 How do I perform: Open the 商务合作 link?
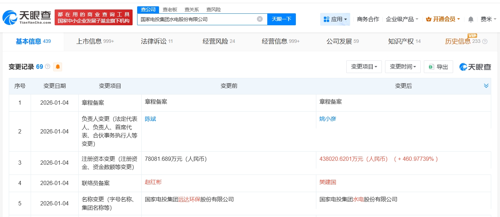tap(368, 19)
